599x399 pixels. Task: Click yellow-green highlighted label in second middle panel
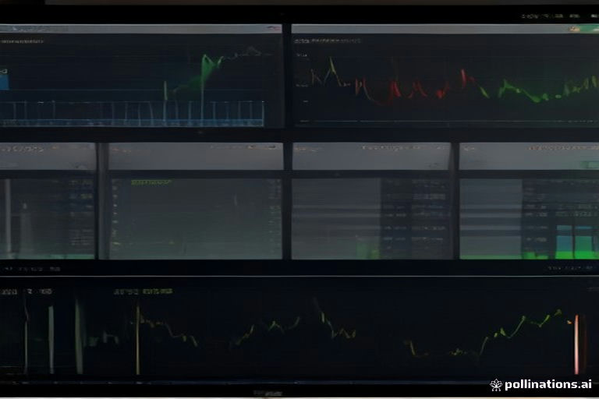tap(151, 182)
